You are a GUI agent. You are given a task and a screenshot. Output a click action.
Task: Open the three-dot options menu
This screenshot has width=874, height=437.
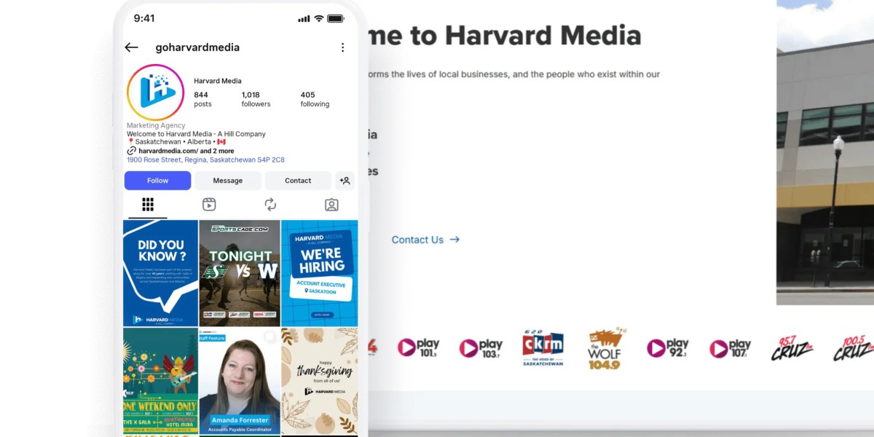(342, 47)
